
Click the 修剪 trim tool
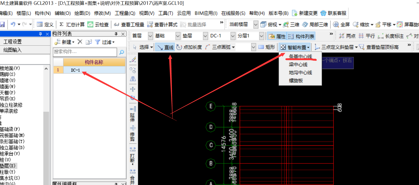132,133
